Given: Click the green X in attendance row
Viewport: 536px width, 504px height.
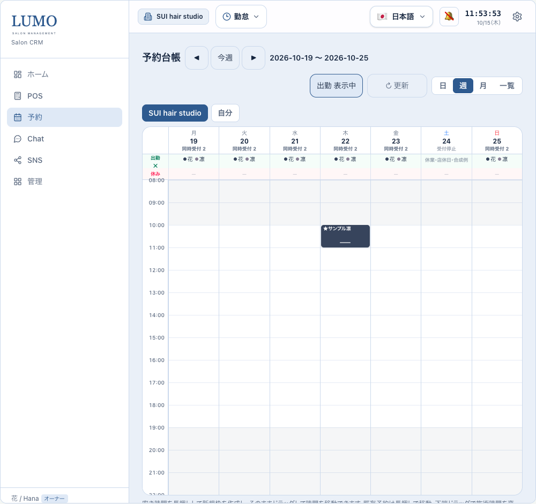Looking at the screenshot, I should coord(155,166).
